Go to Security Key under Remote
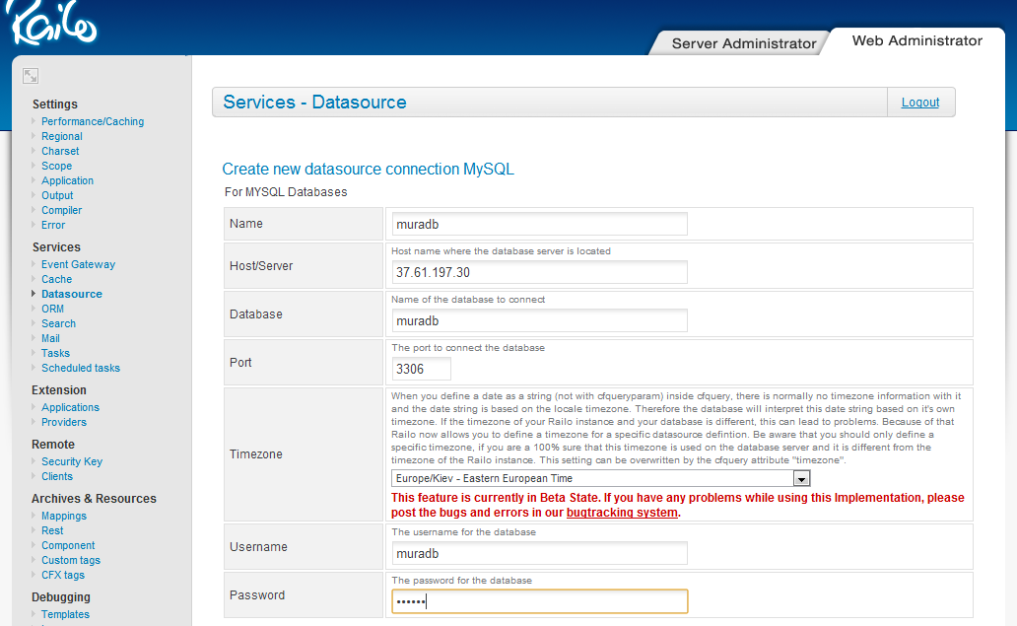 click(x=71, y=461)
